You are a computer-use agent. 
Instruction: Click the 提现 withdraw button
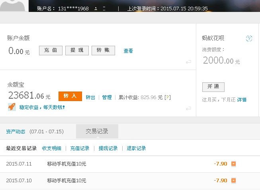pos(77,51)
